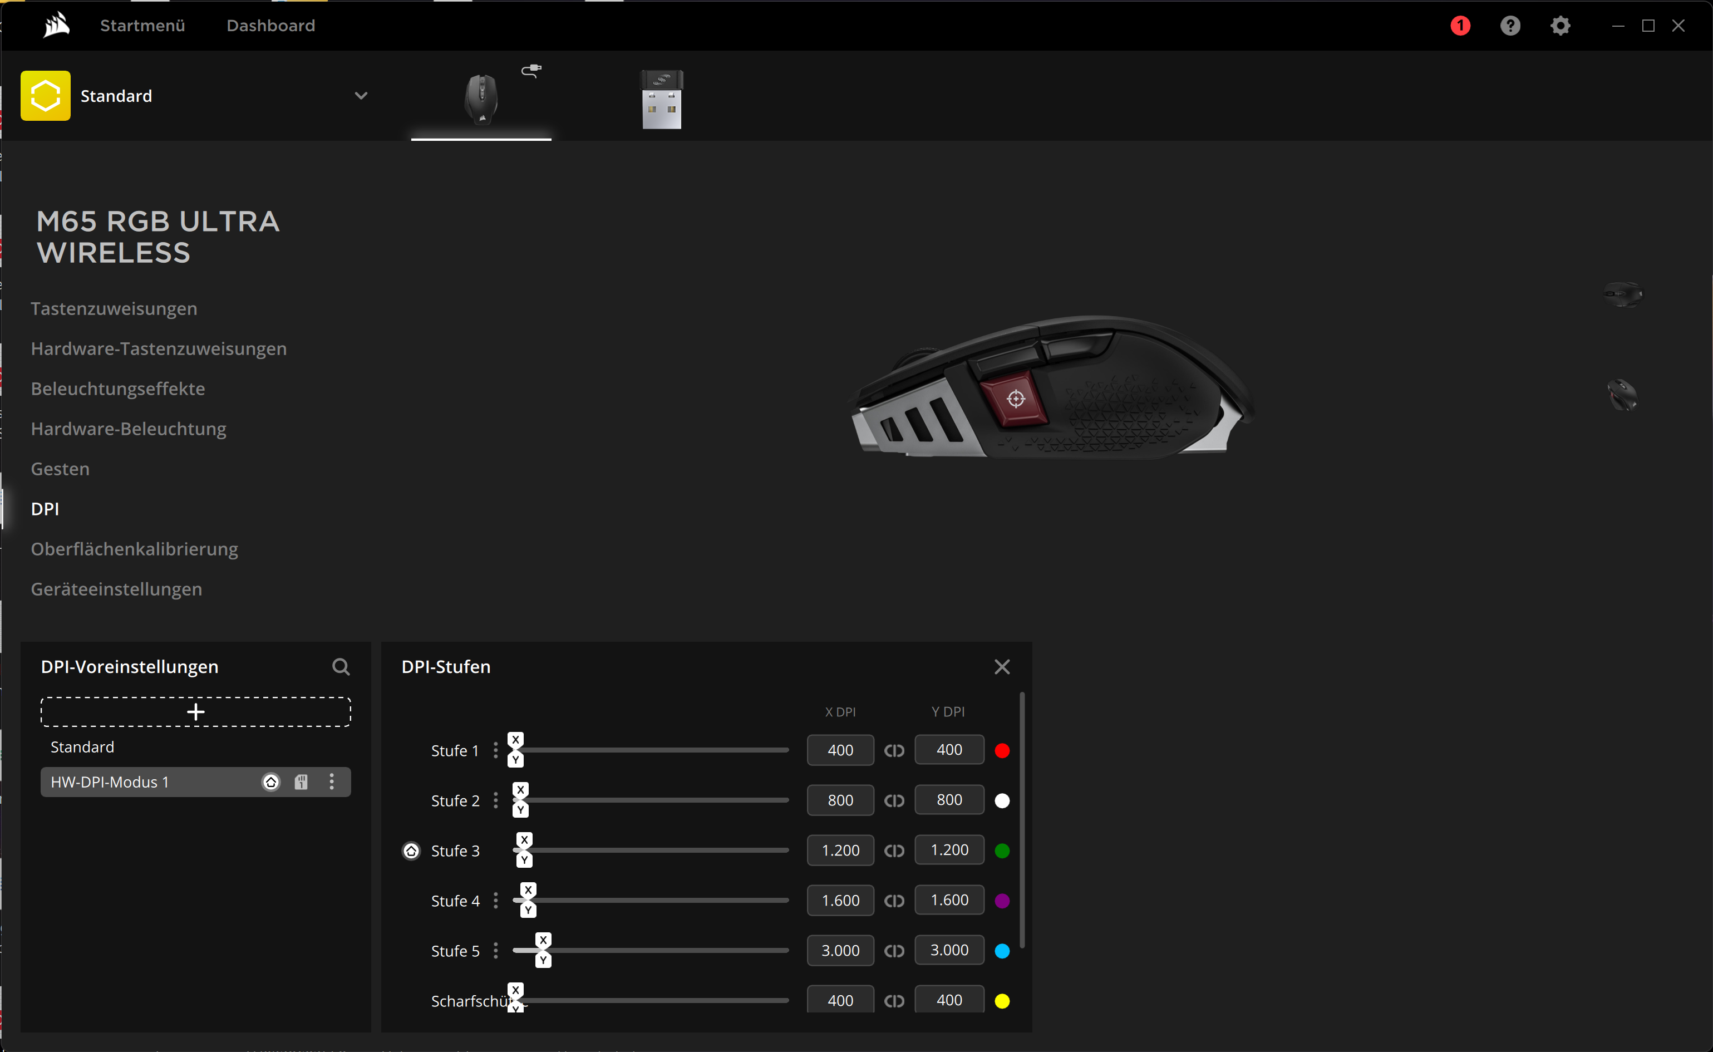The width and height of the screenshot is (1713, 1052).
Task: Select the M65 mouse device tab
Action: [481, 99]
